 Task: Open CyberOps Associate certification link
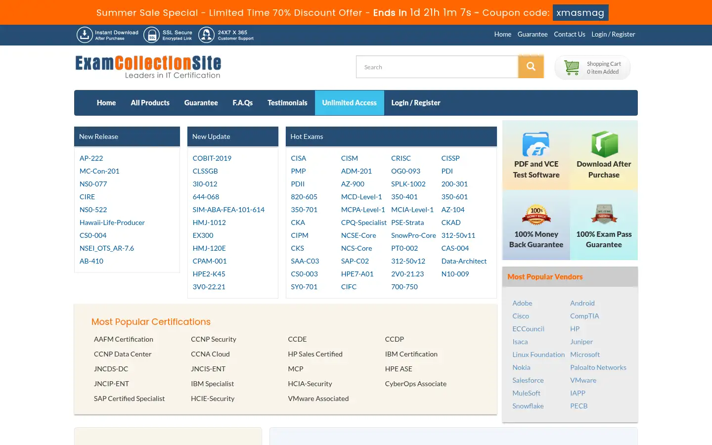tap(416, 384)
